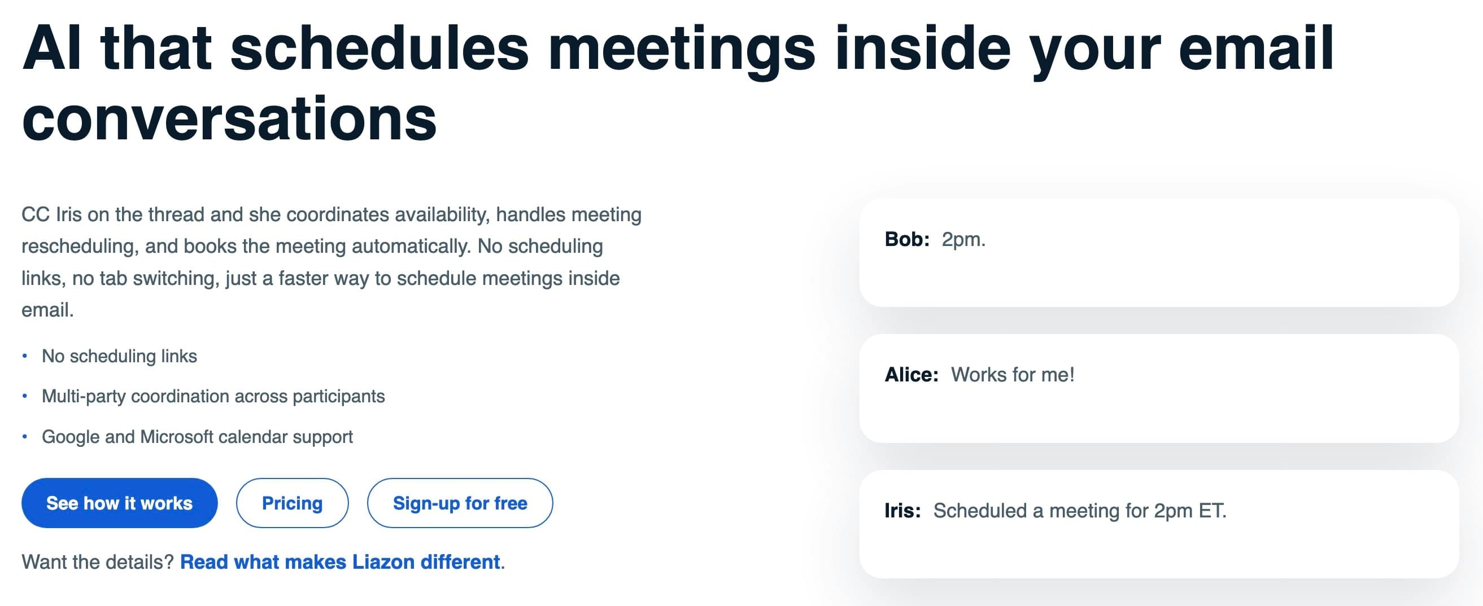Click the word "conversations" in the headline

(x=229, y=119)
